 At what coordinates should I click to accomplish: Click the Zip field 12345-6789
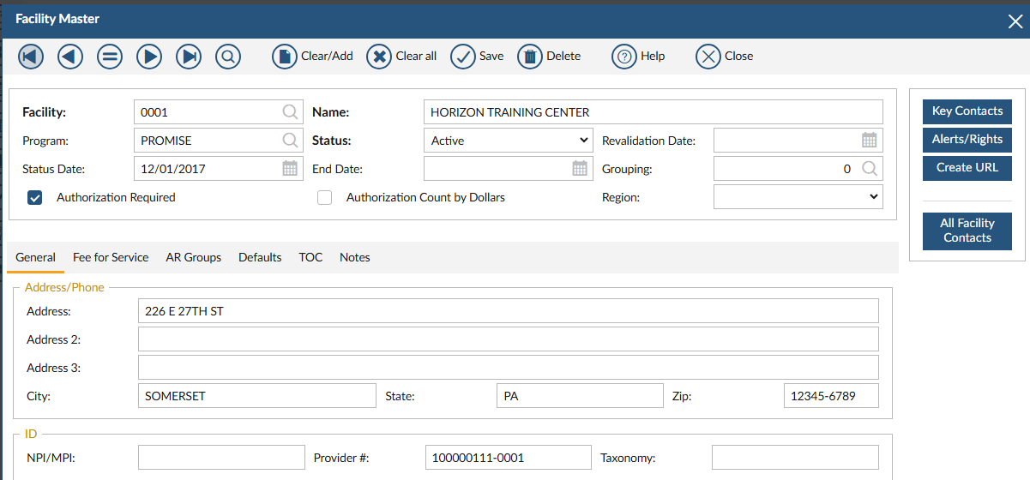click(831, 395)
